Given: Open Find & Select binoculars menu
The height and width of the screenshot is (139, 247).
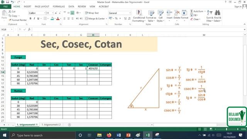Looking at the screenshot, I should (218, 16).
